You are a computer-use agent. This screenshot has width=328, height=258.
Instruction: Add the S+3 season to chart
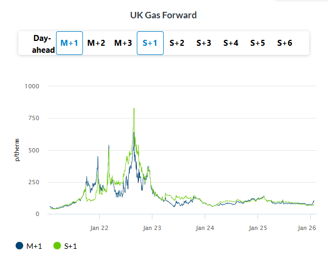(x=204, y=43)
